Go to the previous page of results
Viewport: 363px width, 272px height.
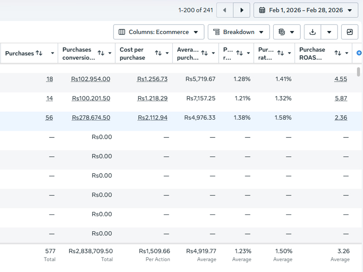click(x=225, y=10)
